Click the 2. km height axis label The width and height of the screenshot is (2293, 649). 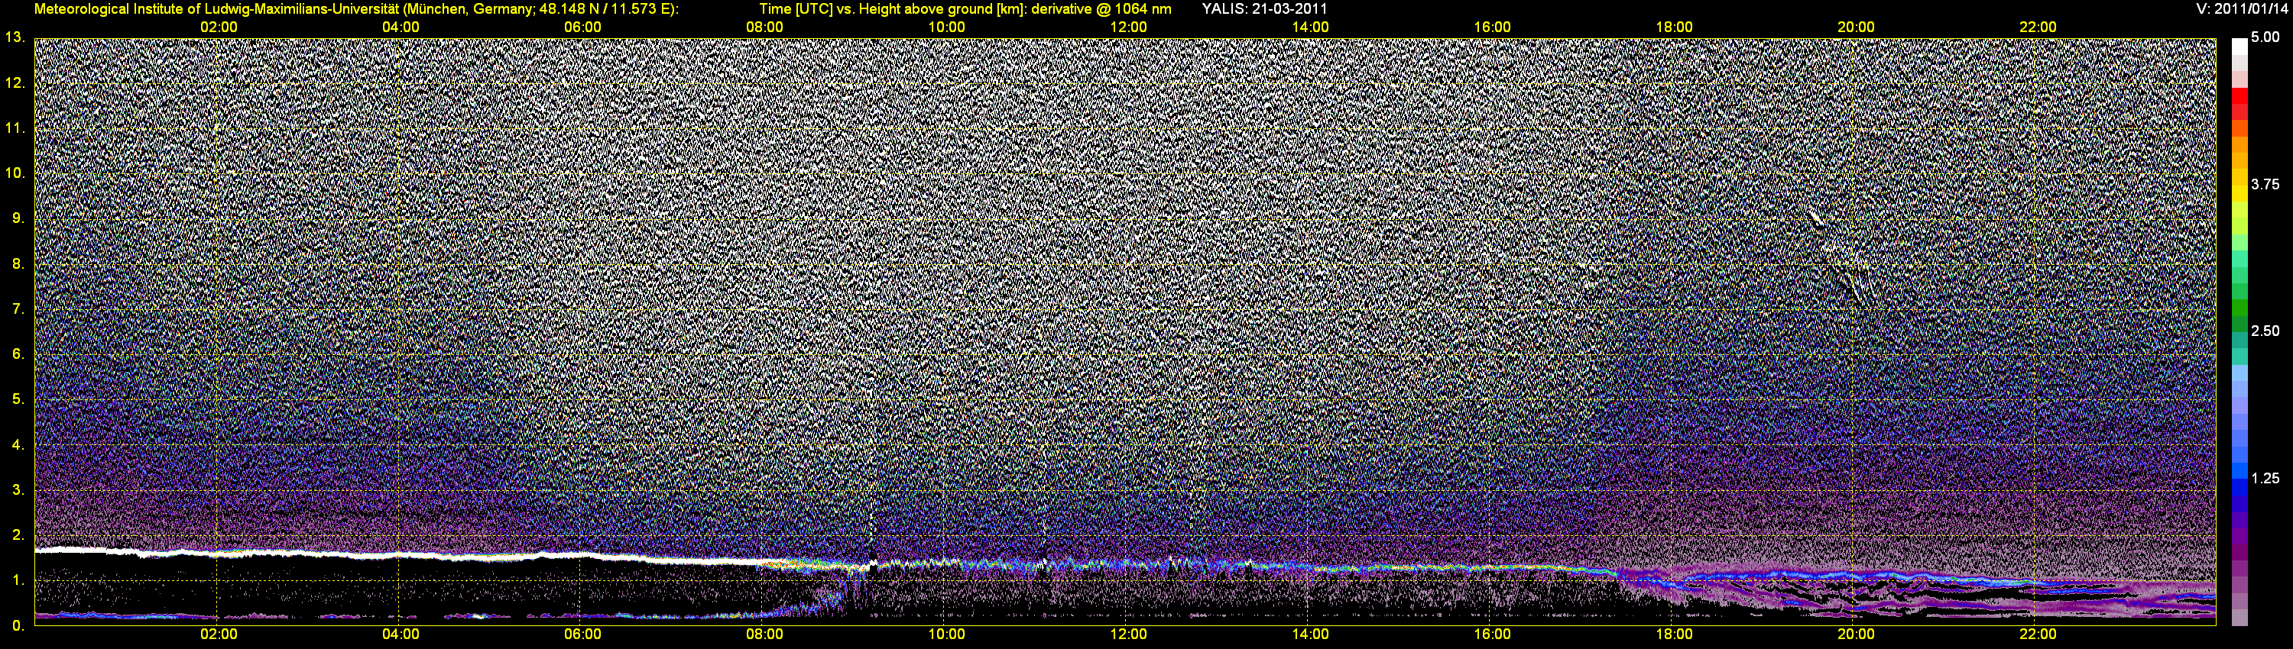(18, 535)
